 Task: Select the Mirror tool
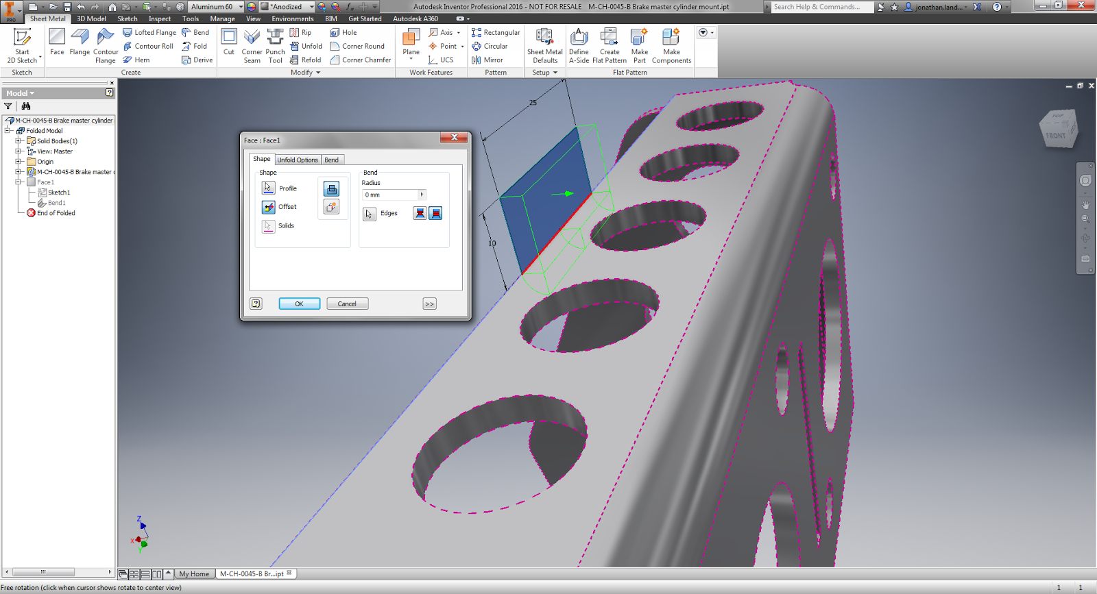tap(487, 60)
